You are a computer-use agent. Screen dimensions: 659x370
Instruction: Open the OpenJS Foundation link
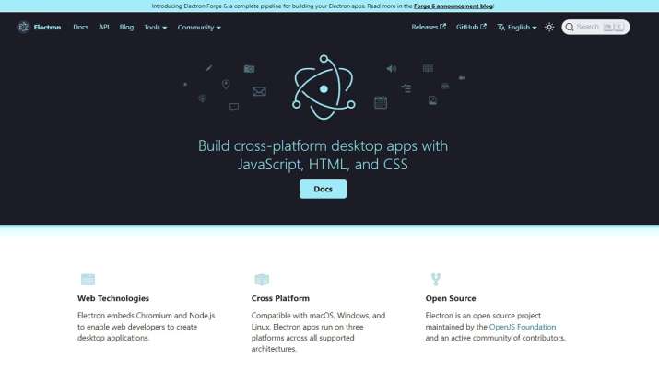pos(523,327)
